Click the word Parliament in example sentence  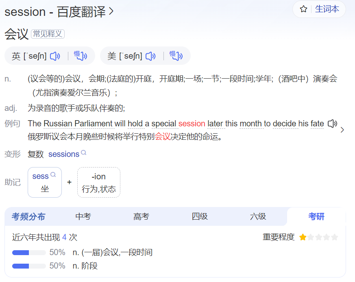93,123
